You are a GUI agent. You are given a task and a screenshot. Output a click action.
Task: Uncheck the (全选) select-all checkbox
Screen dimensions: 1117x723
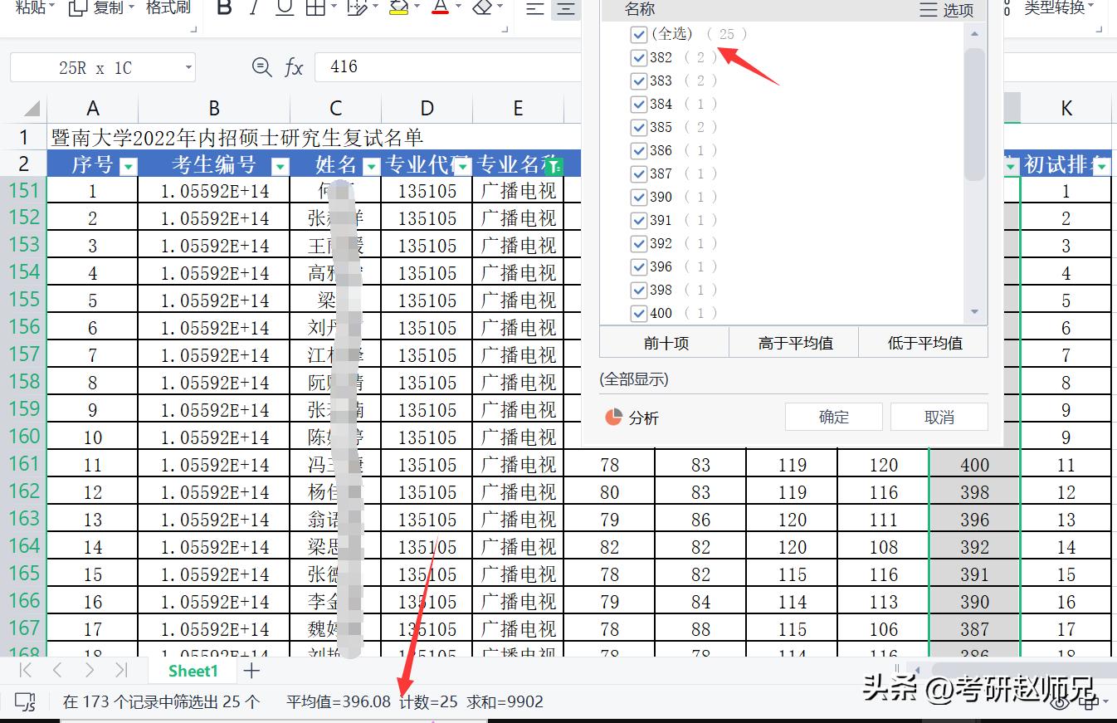point(638,34)
